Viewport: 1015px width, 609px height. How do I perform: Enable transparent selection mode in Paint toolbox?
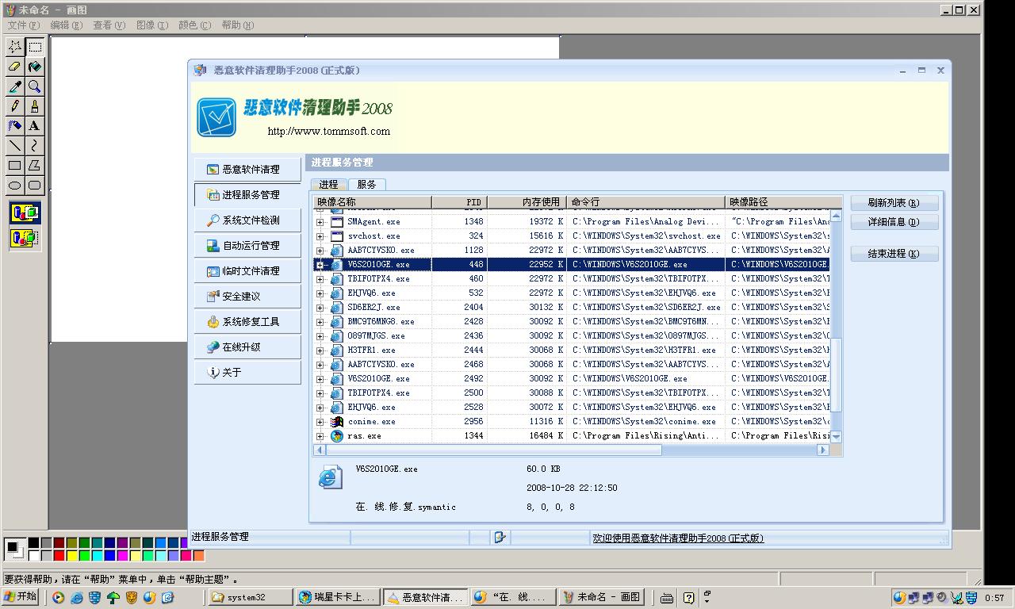pos(25,237)
